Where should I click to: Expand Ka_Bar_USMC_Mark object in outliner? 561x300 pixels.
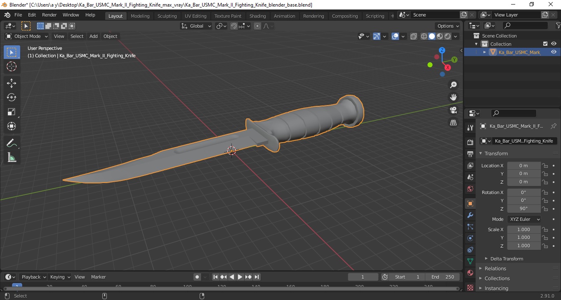tap(485, 52)
